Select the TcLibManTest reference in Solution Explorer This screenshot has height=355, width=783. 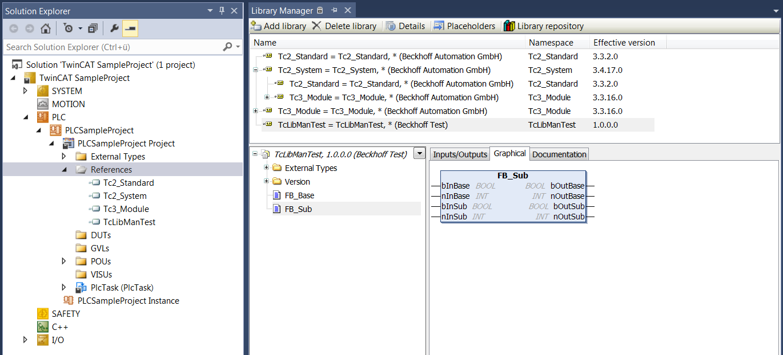129,222
